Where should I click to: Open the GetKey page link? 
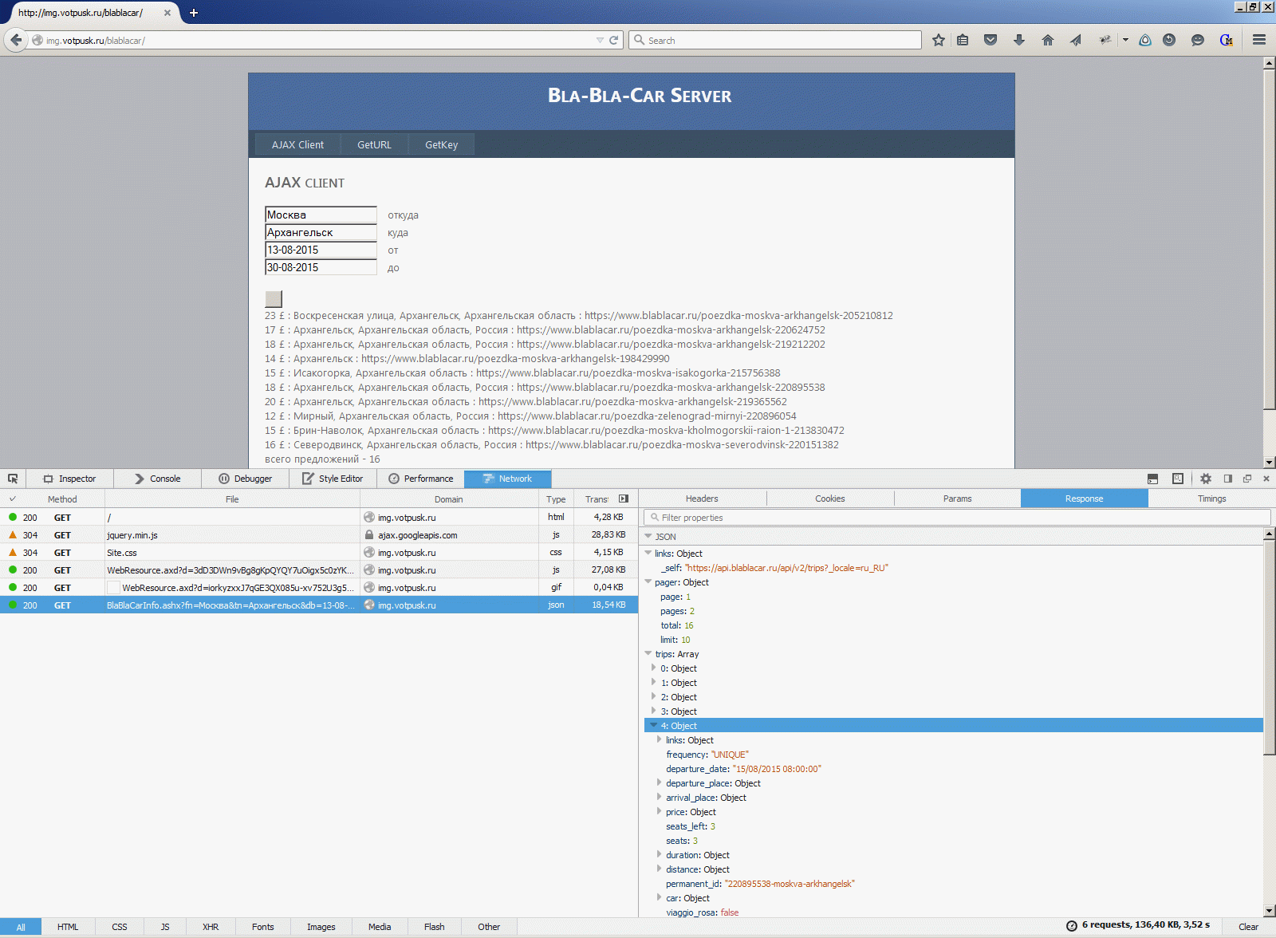pos(441,144)
